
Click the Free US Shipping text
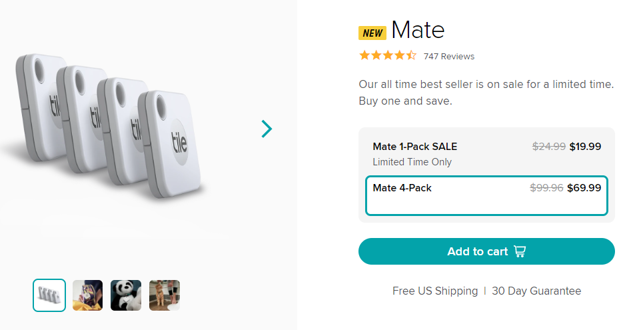click(x=435, y=291)
